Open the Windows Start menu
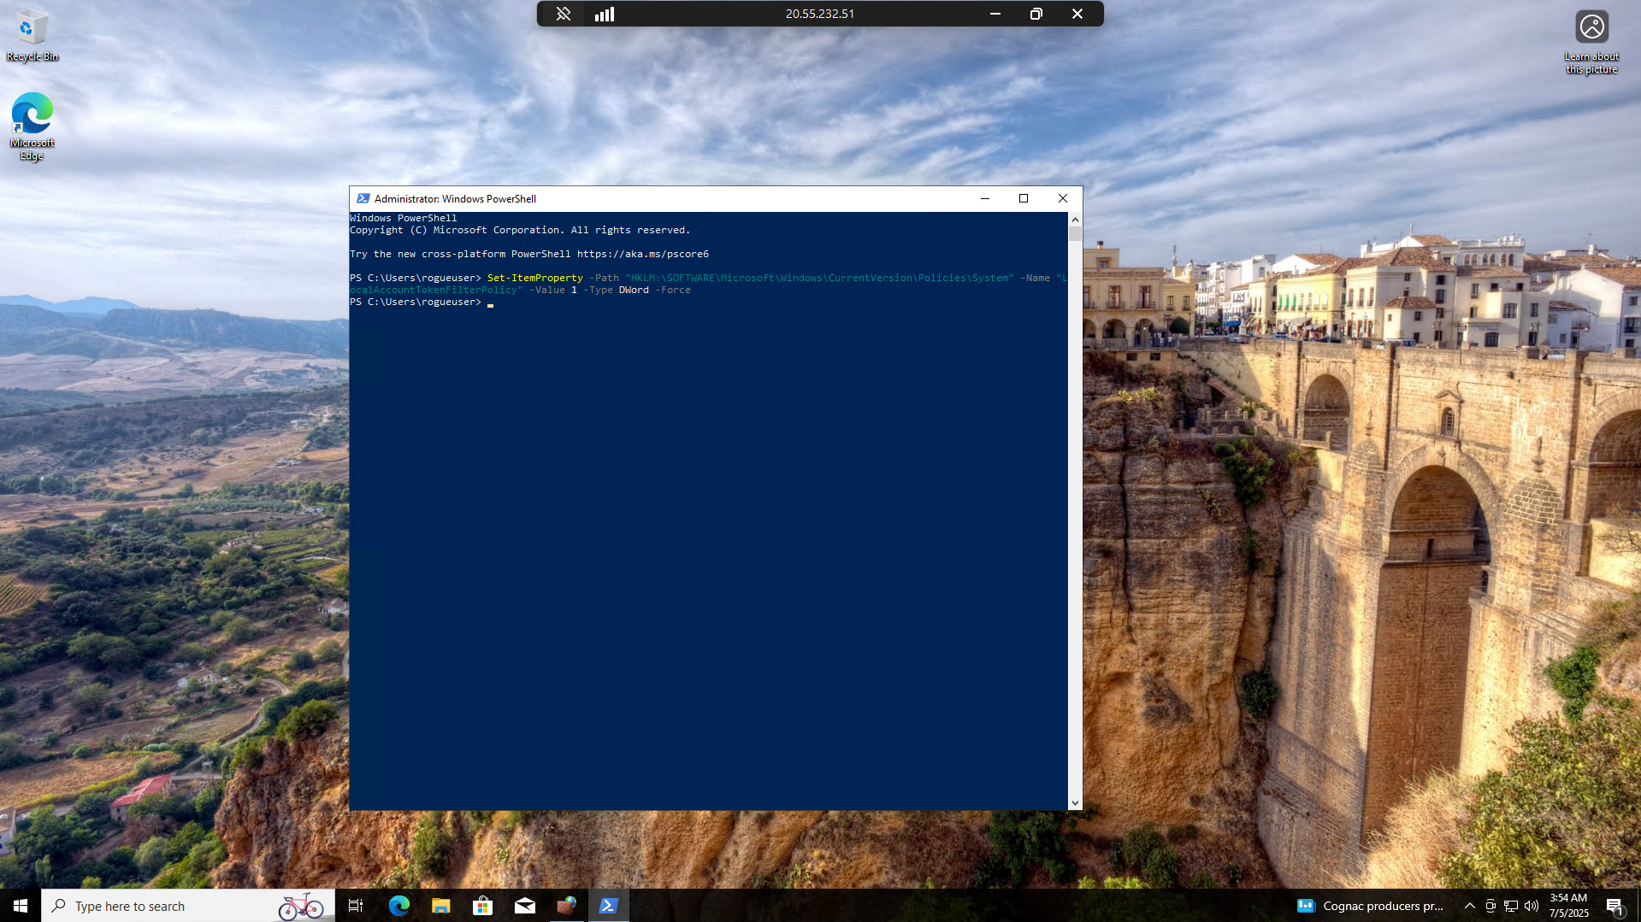Viewport: 1641px width, 922px height. pyautogui.click(x=21, y=906)
